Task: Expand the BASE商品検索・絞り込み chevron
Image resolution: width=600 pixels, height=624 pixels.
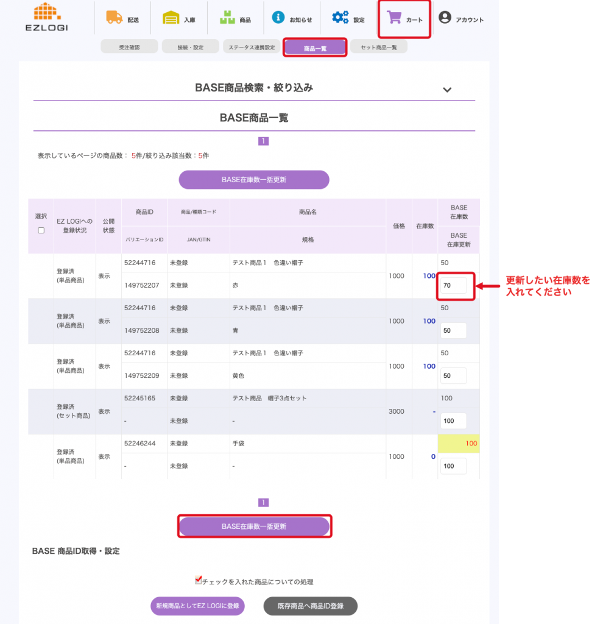Action: point(447,90)
